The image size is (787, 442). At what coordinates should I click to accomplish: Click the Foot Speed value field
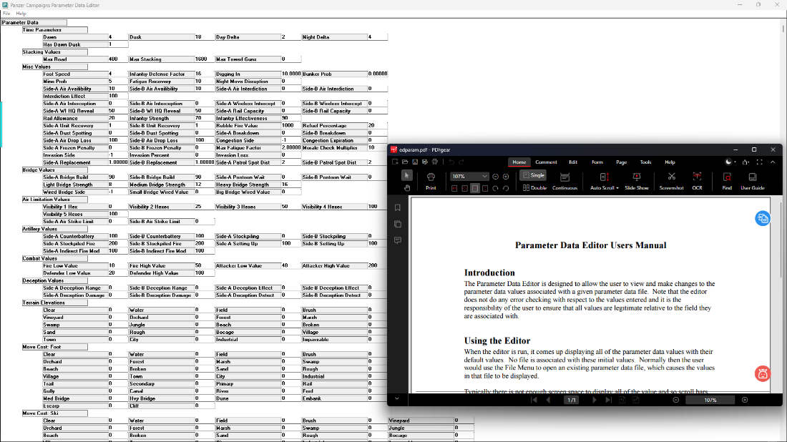click(x=118, y=74)
